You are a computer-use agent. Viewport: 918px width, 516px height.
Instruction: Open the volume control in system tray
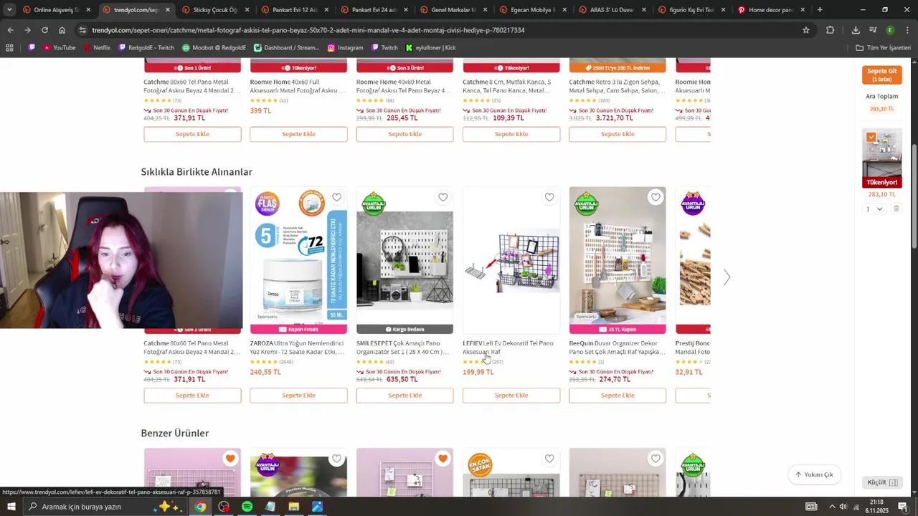(843, 507)
